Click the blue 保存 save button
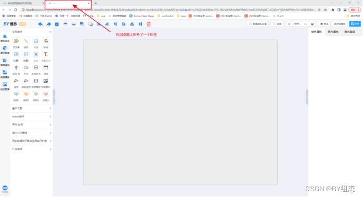This screenshot has width=363, height=197. (x=355, y=24)
